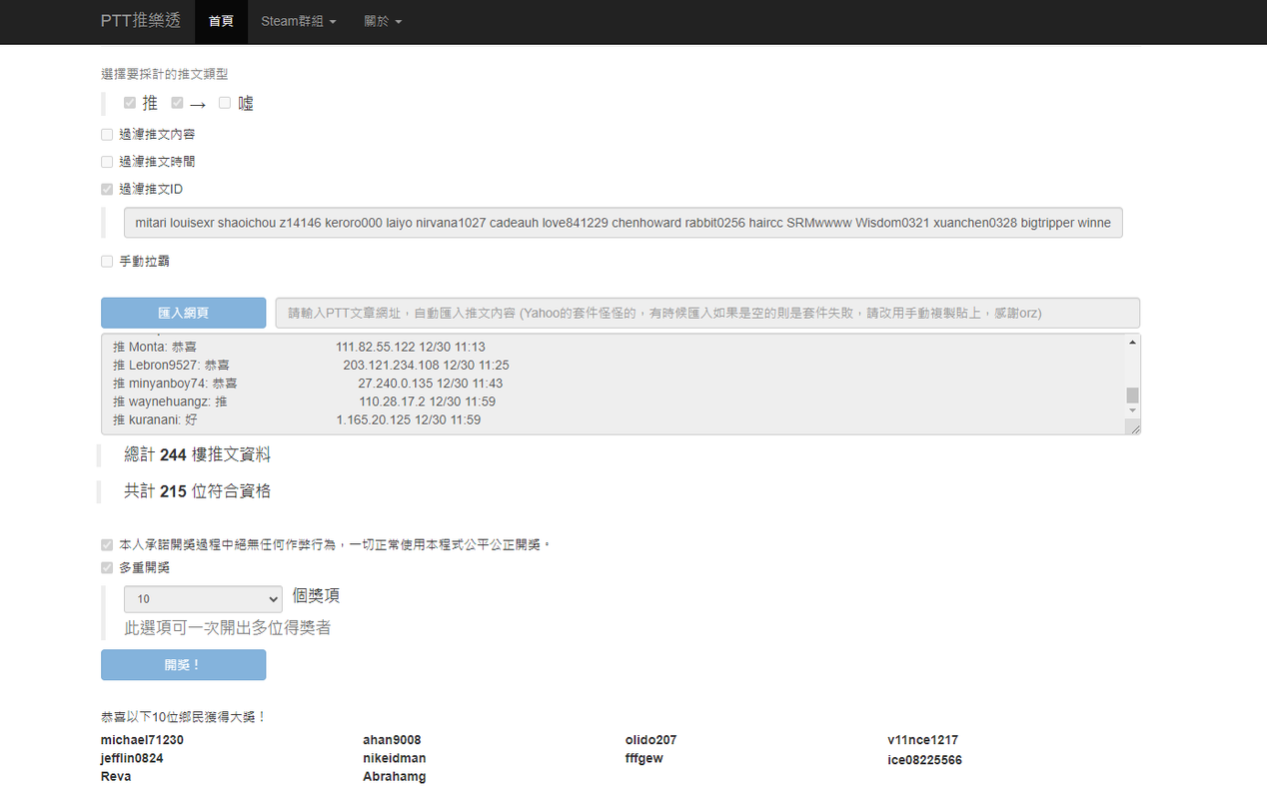The image size is (1267, 799).
Task: Click the 共計 215 位符合資格 summary text
Action: click(x=197, y=491)
